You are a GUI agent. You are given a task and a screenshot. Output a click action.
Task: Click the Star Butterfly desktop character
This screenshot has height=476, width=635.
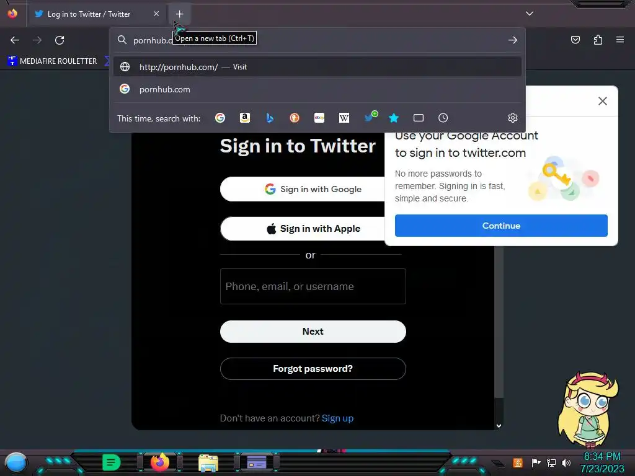click(x=588, y=409)
